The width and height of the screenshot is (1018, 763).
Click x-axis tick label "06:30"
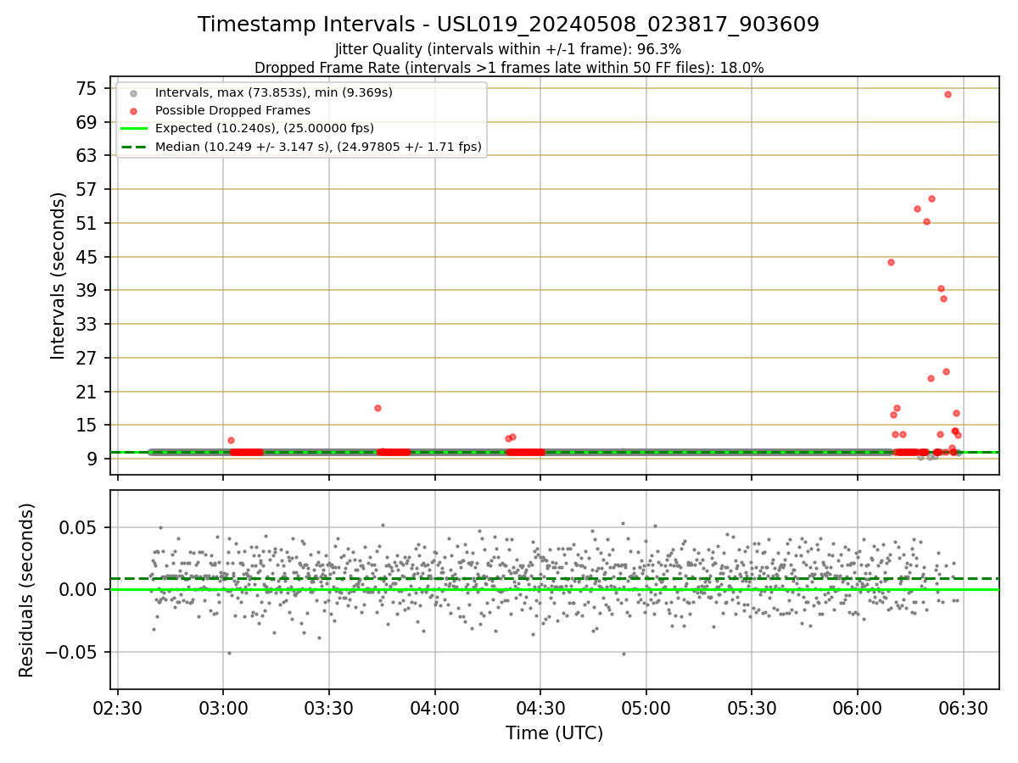click(964, 707)
